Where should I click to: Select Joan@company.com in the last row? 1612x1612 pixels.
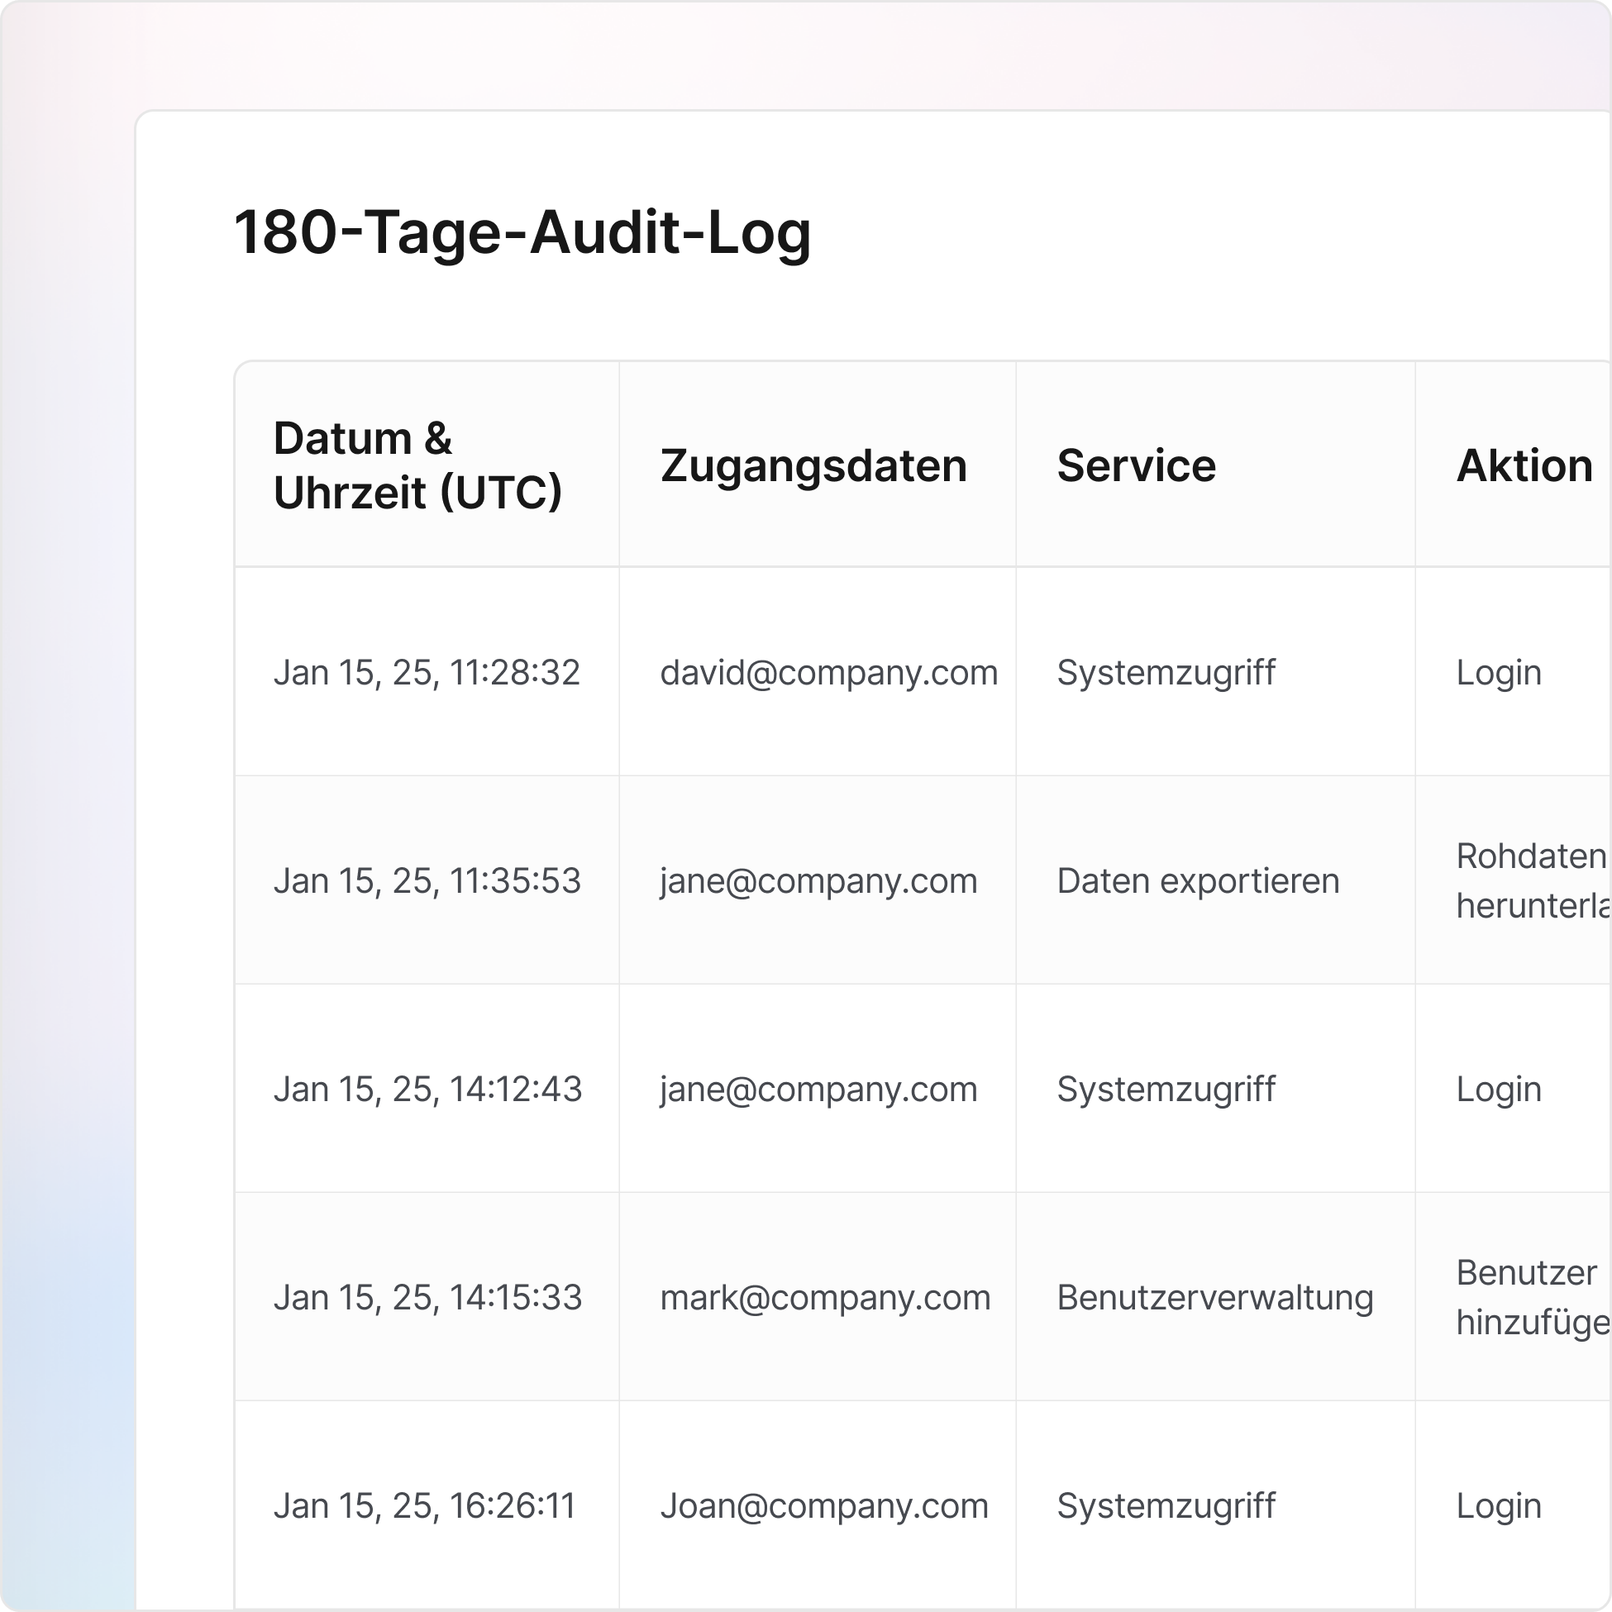pos(824,1506)
